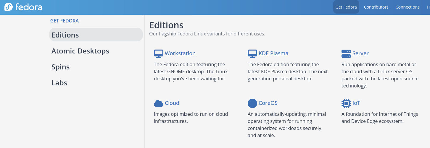
Task: Click the 'Our flagship Fedora Linux variants' subtitle
Action: pos(207,34)
